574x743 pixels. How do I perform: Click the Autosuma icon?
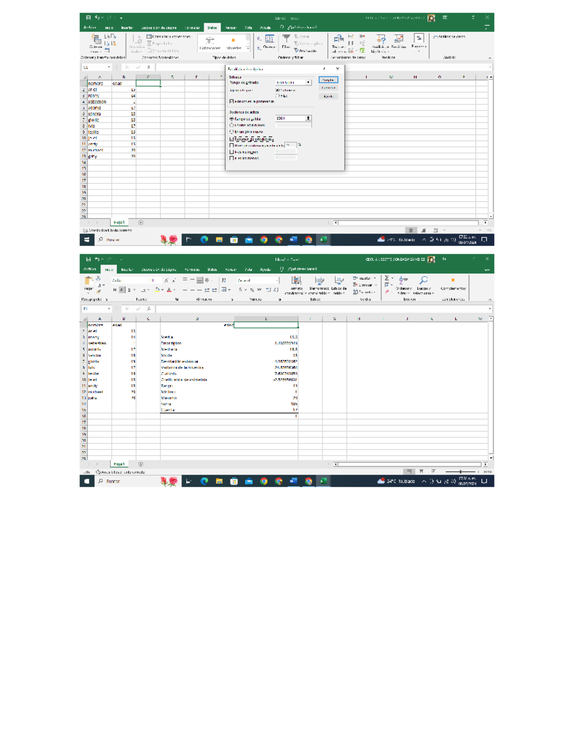click(387, 278)
